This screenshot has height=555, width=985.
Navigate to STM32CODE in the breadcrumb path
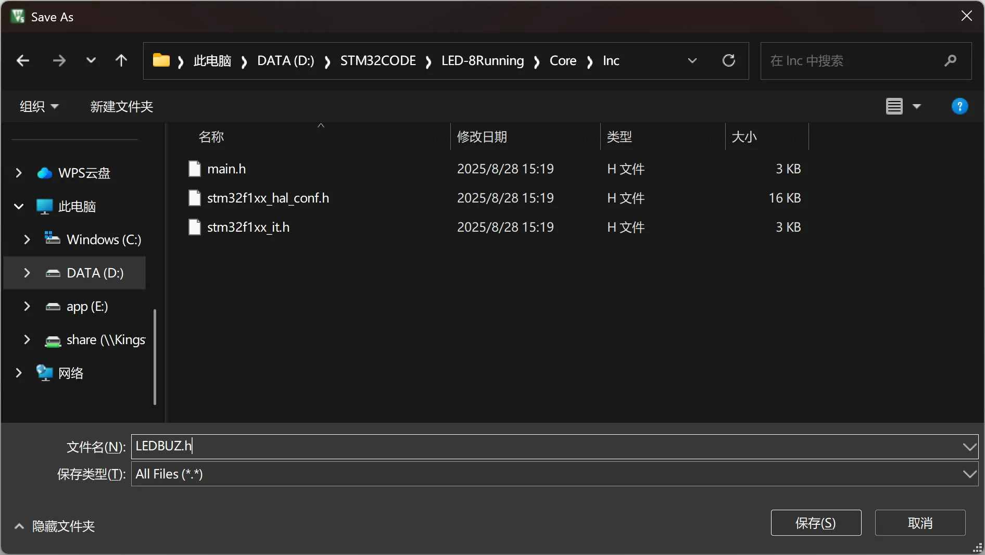coord(377,61)
